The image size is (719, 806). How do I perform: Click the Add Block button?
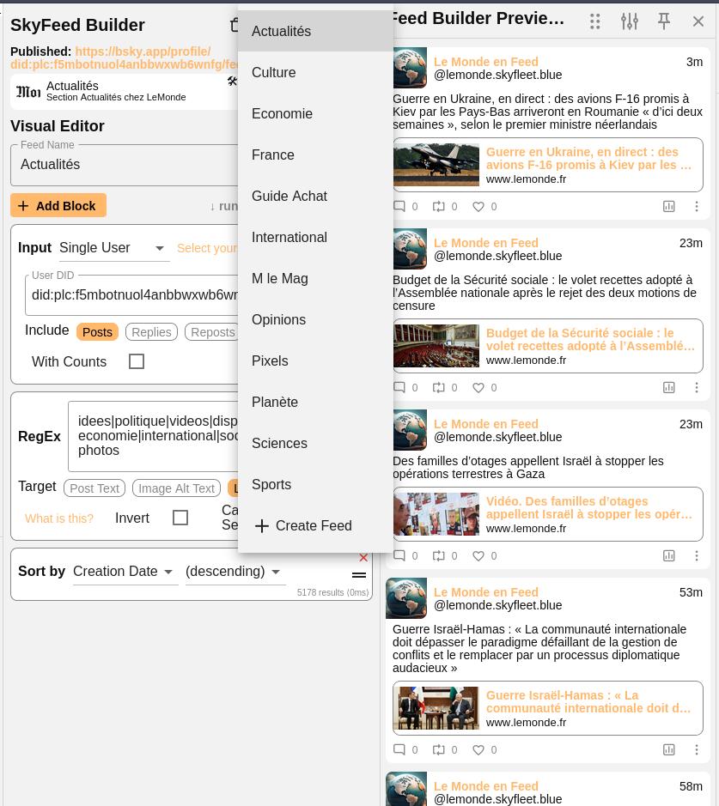58,206
